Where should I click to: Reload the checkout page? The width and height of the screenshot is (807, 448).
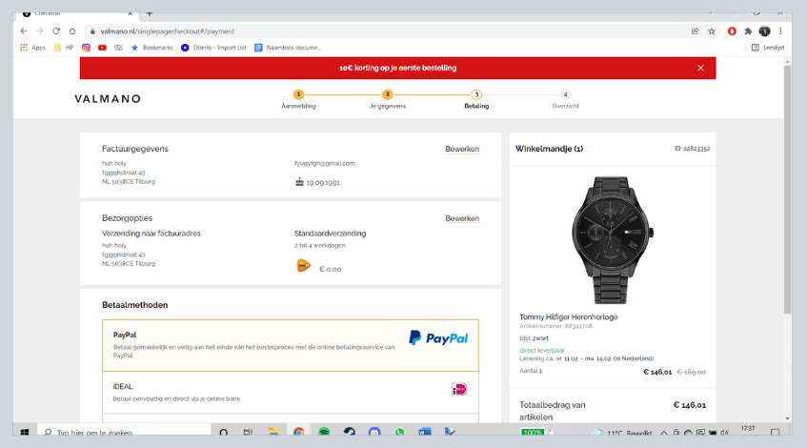coord(56,31)
